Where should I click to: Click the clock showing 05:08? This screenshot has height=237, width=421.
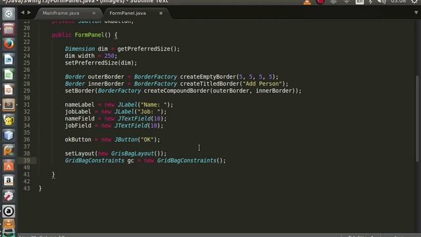point(398,1)
